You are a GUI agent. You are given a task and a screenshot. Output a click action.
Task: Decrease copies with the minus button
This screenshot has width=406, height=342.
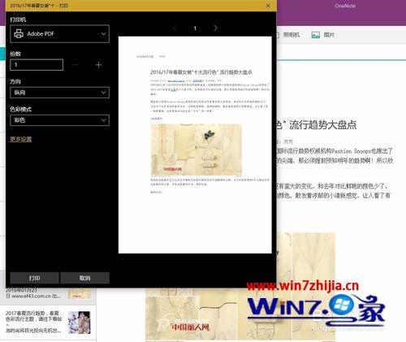click(x=76, y=65)
